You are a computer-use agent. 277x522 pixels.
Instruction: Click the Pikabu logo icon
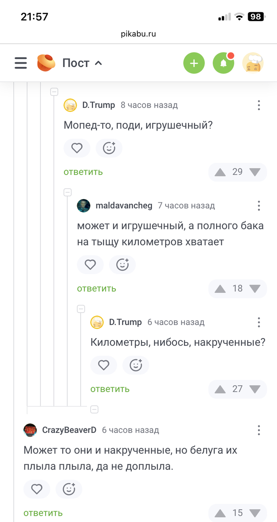[x=46, y=63]
